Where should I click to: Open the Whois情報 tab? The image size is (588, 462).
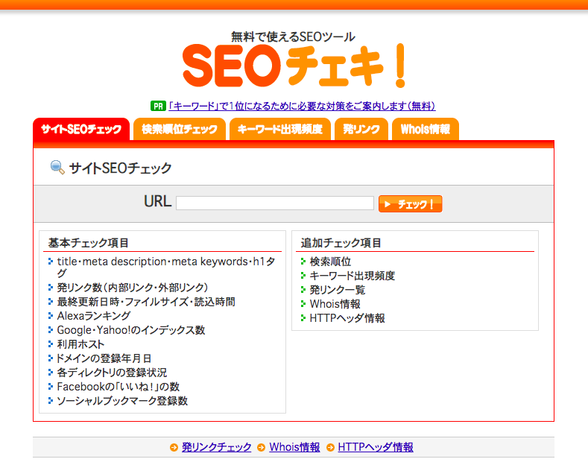click(x=426, y=130)
